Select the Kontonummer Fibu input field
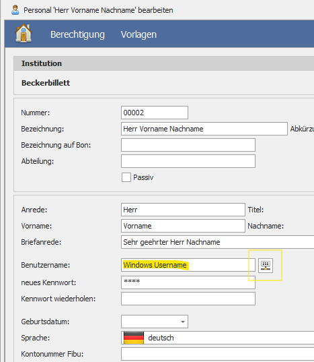Screen dimensions: 314x362 (x=218, y=354)
